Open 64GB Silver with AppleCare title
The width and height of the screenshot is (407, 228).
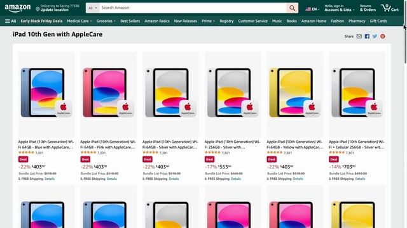pos(170,144)
